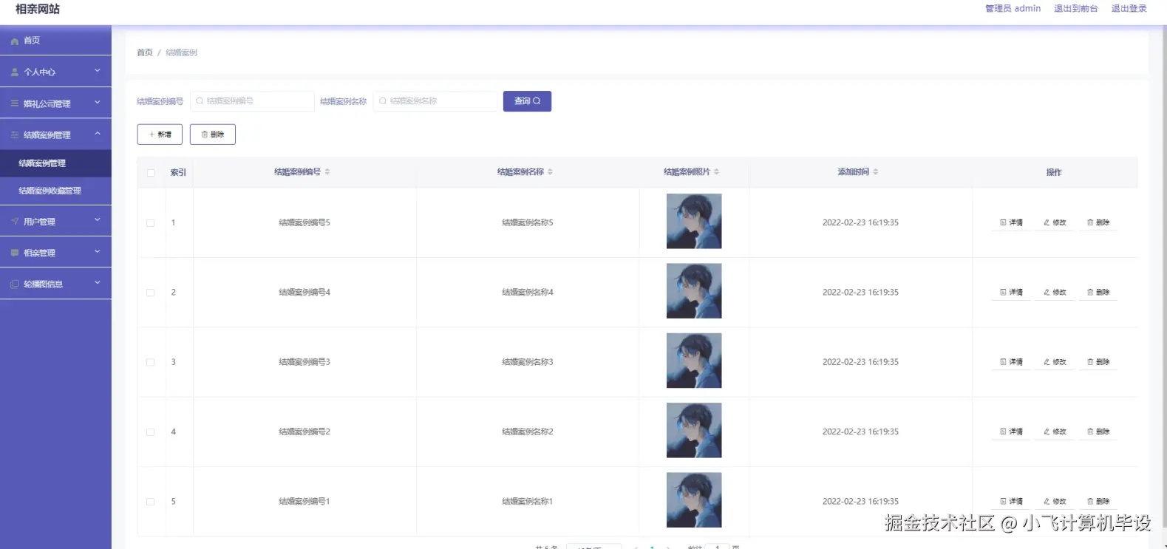Click the person icon beside 个人中心
The image size is (1167, 549).
click(x=14, y=72)
